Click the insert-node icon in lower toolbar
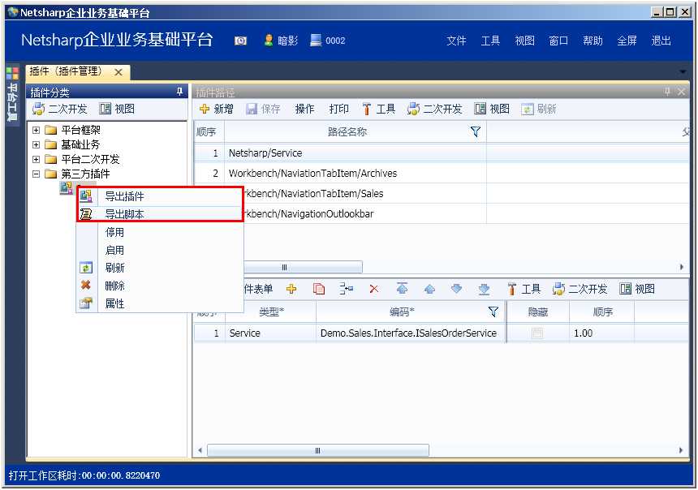This screenshot has height=490, width=698. (x=346, y=290)
